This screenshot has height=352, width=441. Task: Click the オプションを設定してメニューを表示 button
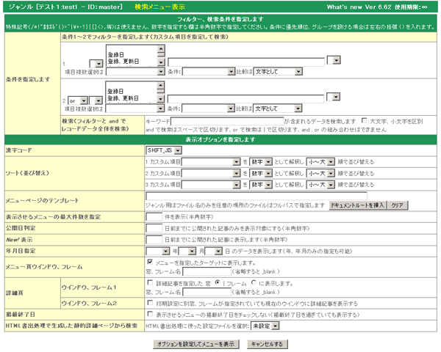(196, 344)
